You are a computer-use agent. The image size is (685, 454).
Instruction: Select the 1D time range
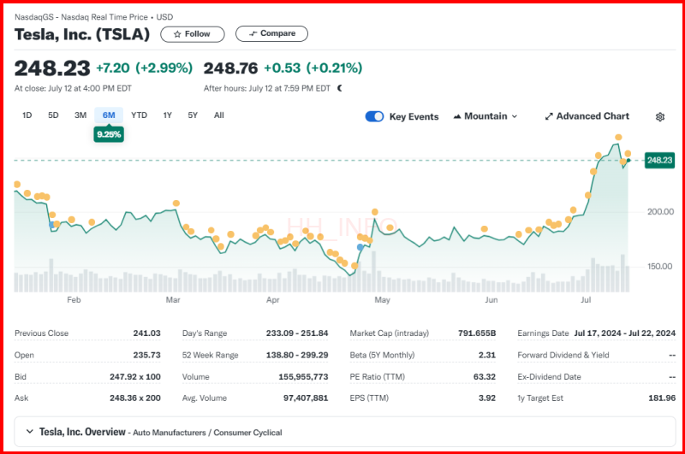(x=27, y=115)
